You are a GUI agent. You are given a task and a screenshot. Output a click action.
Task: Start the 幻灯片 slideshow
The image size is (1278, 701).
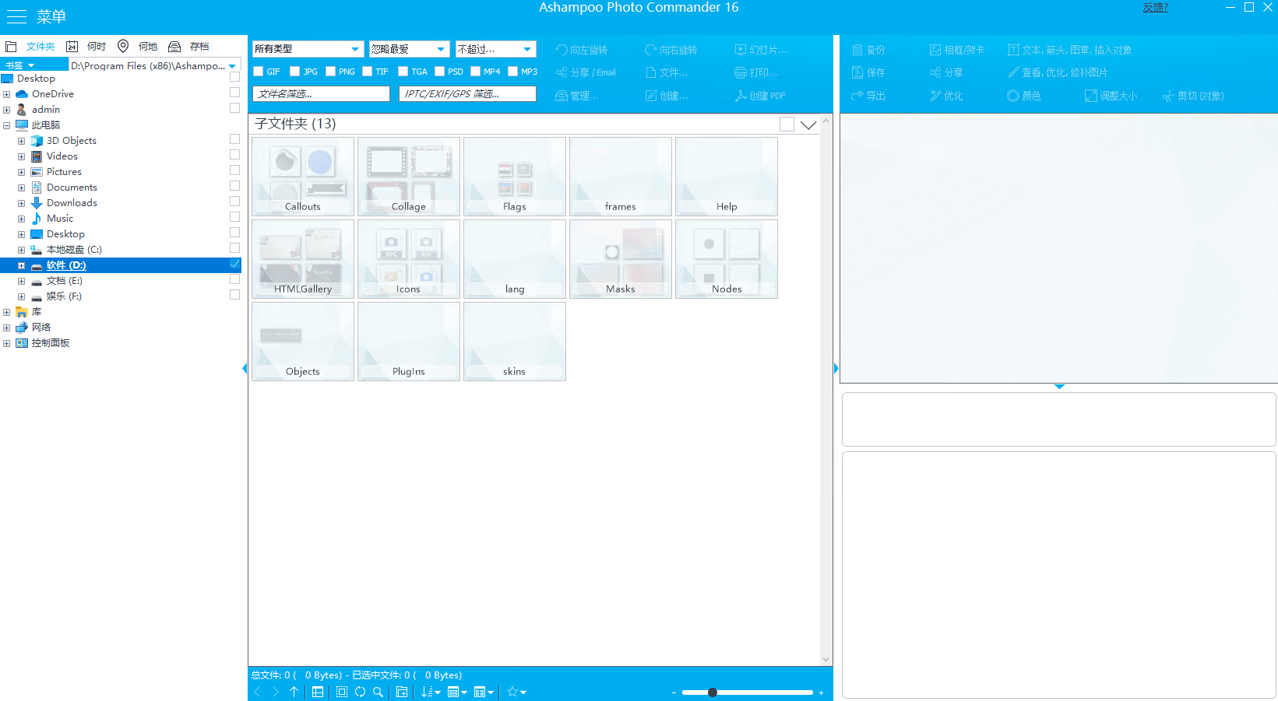click(761, 50)
